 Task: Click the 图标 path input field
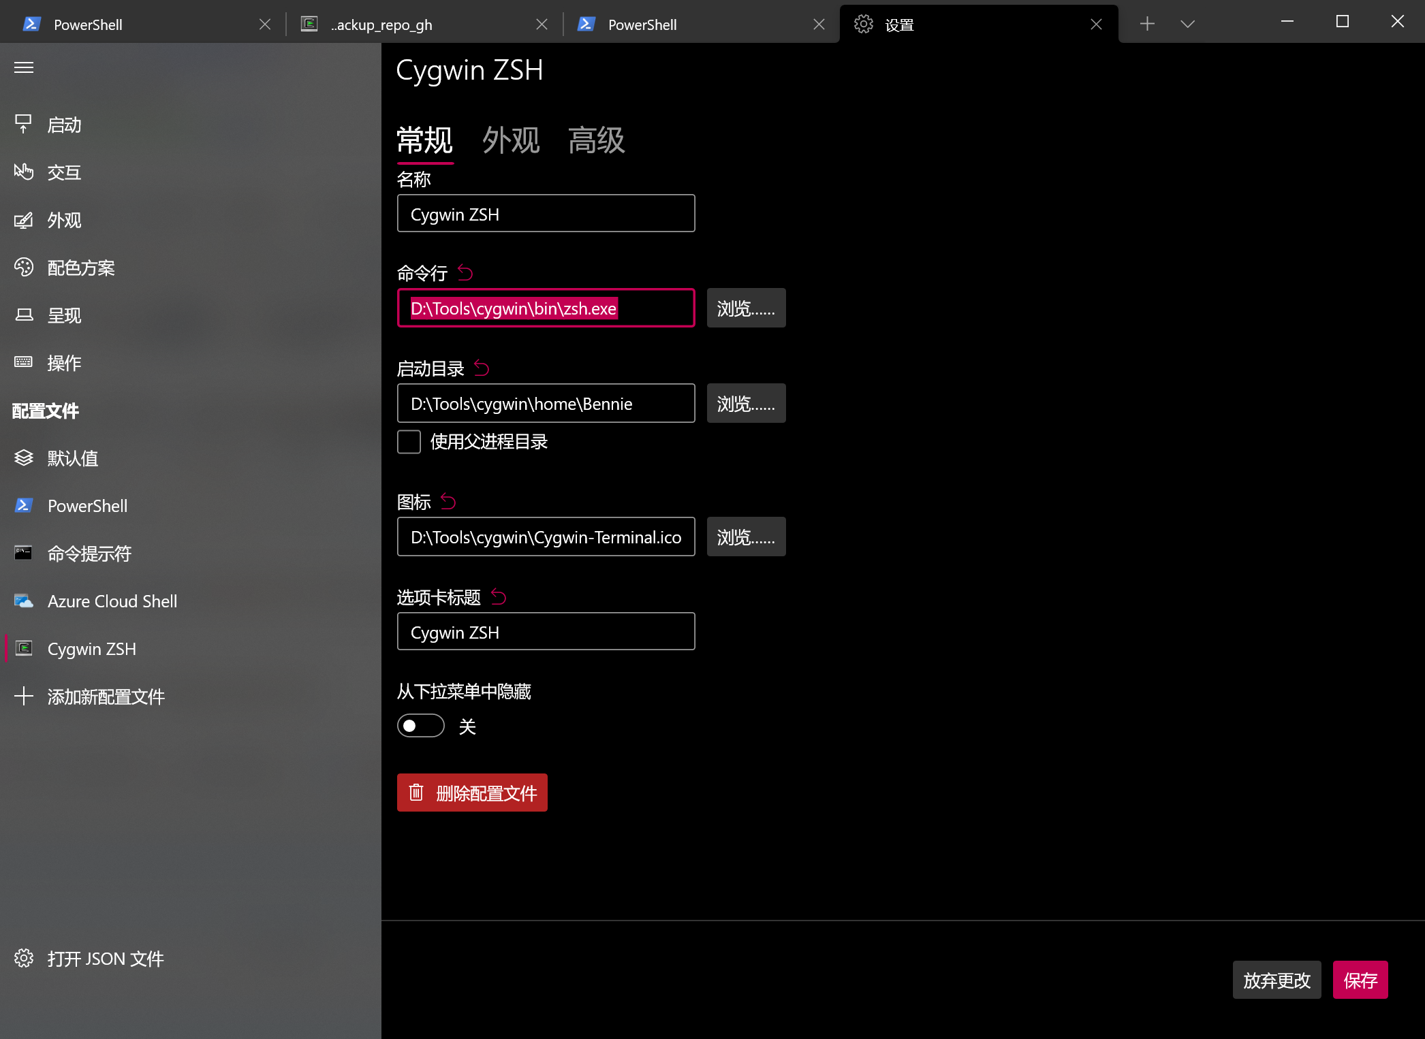pos(546,537)
